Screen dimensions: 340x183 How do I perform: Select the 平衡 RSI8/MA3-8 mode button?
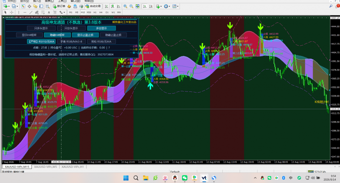(71, 42)
